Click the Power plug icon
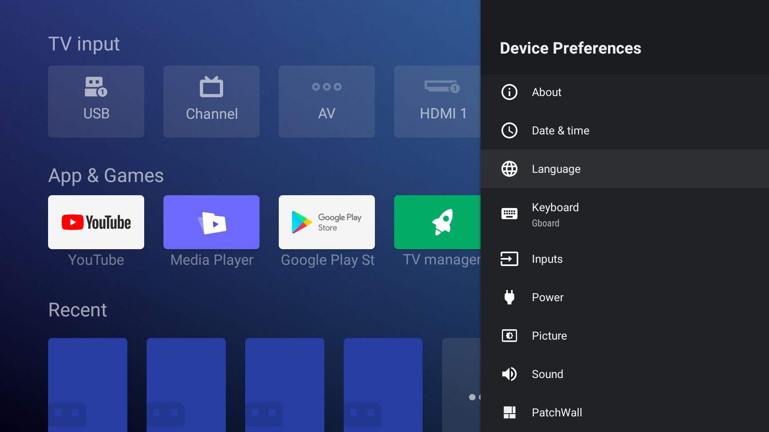The height and width of the screenshot is (432, 769). pyautogui.click(x=509, y=297)
